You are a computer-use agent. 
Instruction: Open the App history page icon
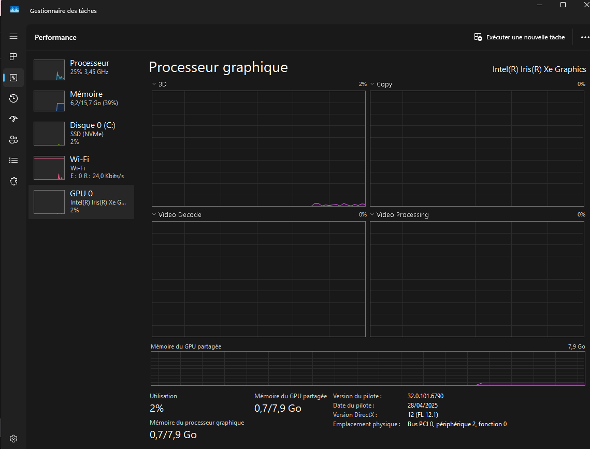(13, 98)
